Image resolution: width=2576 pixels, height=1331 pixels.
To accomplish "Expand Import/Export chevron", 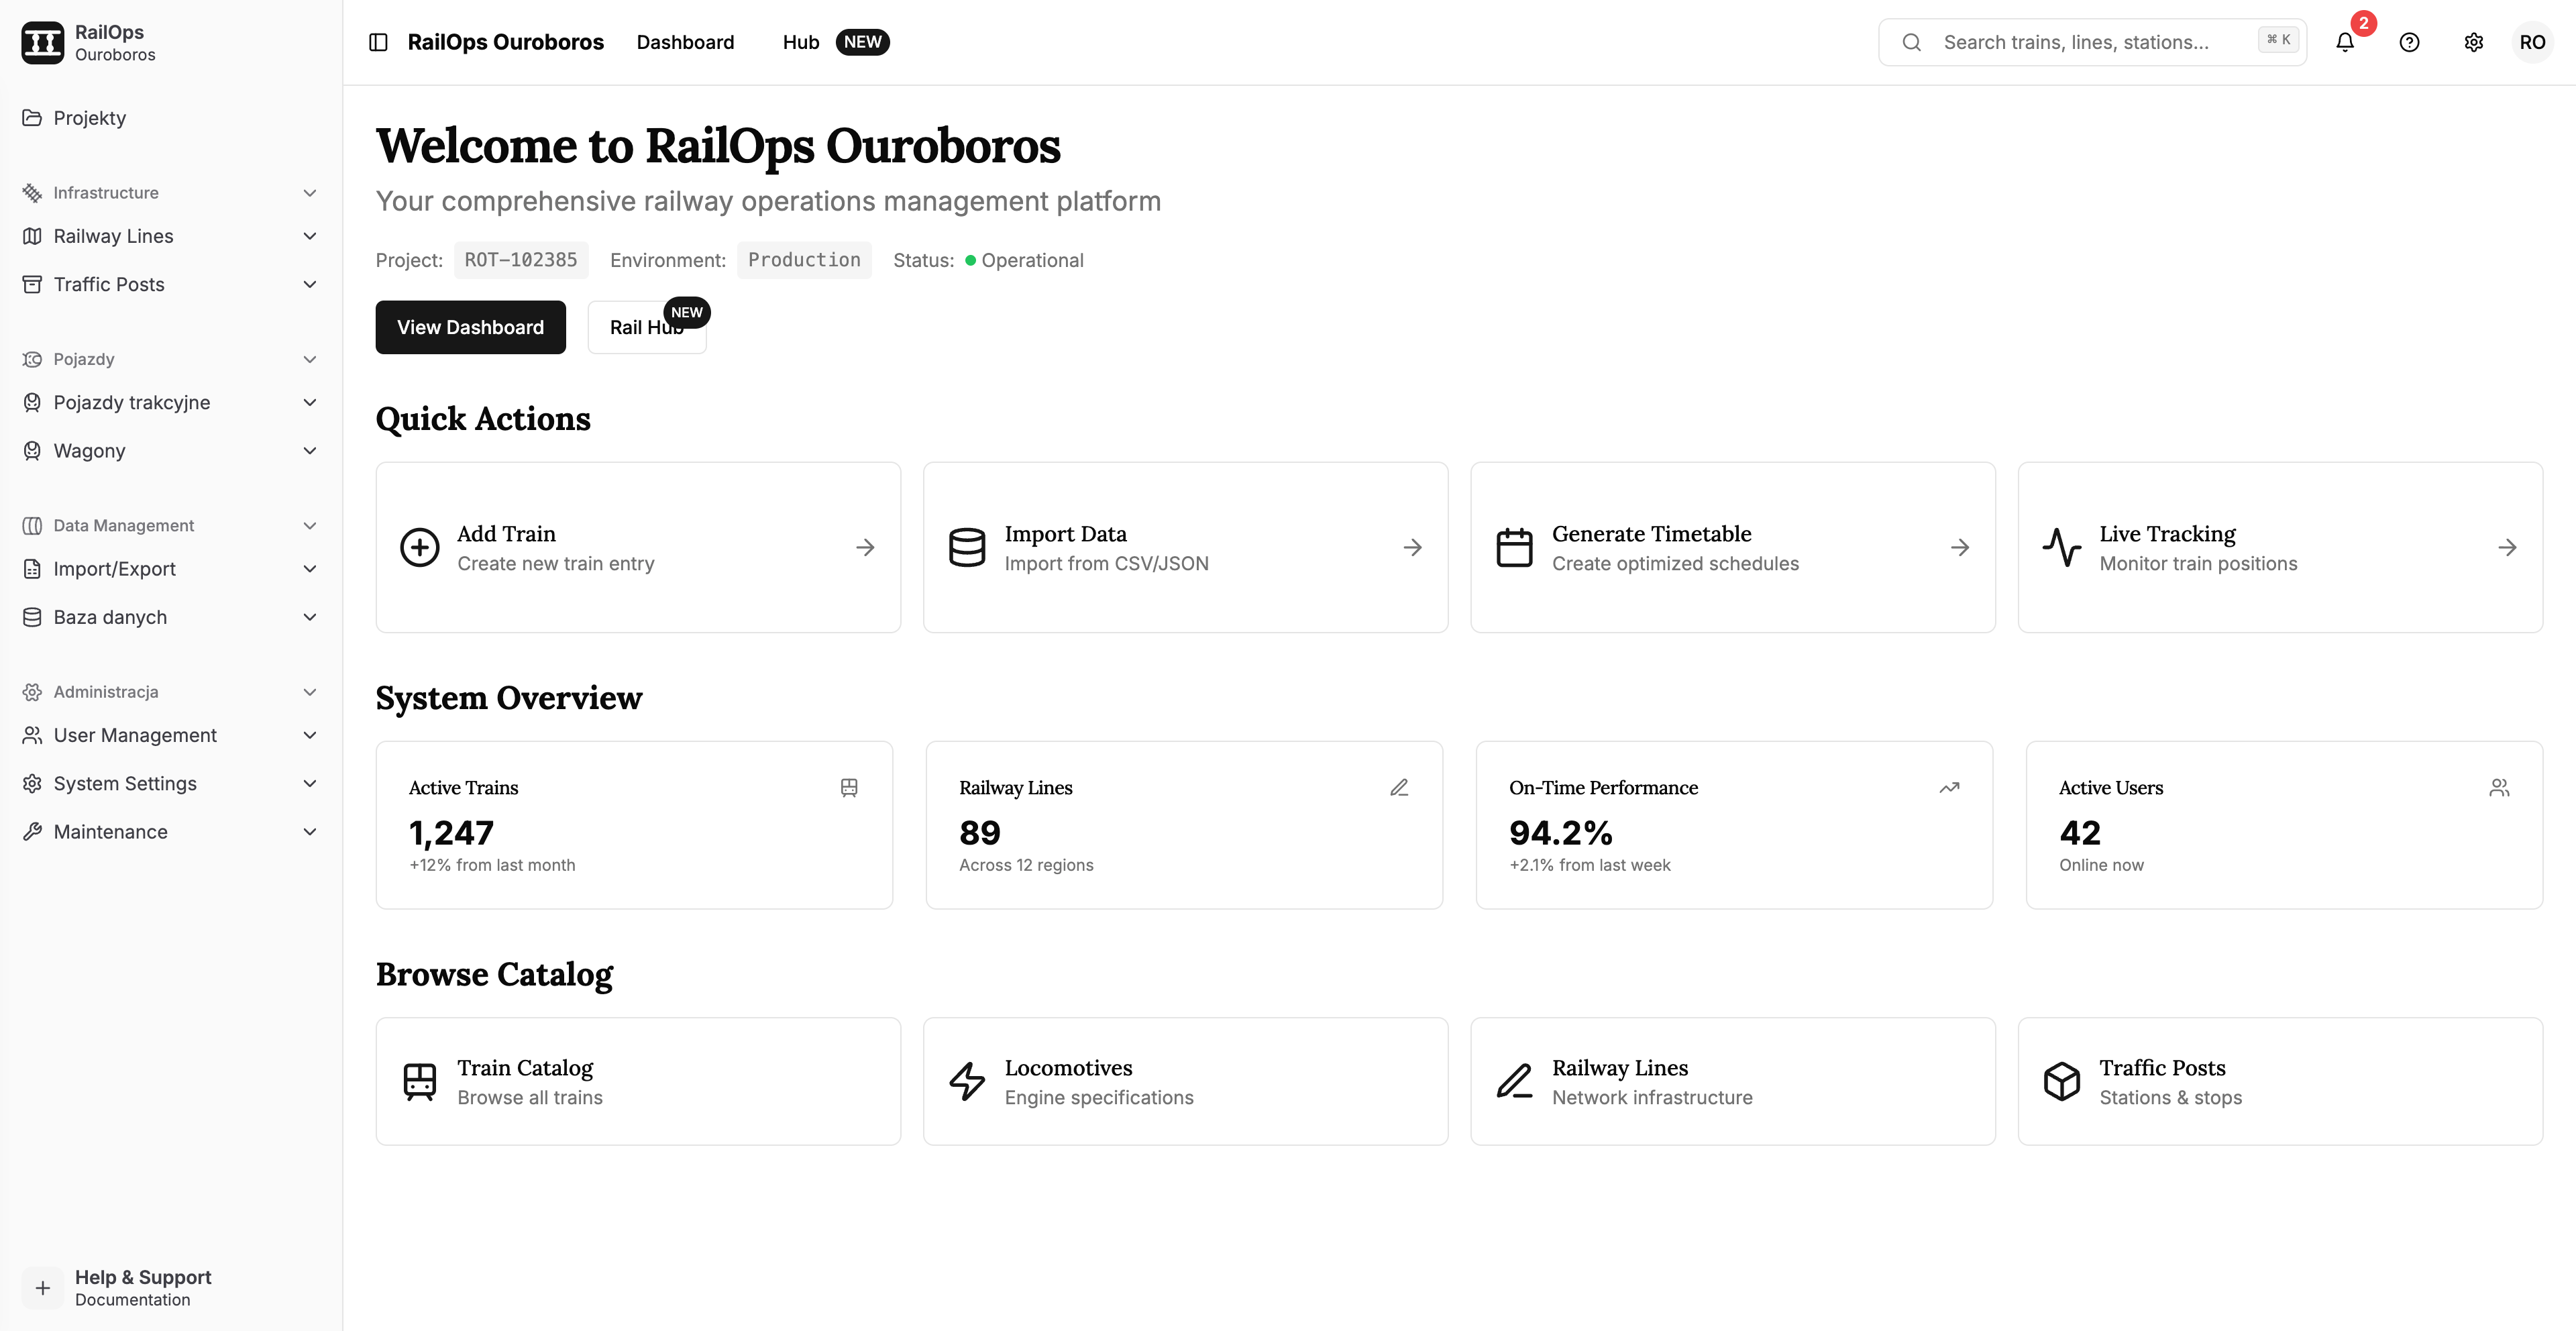I will (310, 569).
